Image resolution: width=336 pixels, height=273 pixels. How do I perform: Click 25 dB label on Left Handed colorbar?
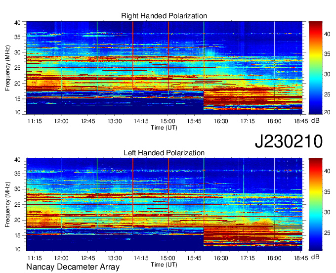click(x=327, y=233)
